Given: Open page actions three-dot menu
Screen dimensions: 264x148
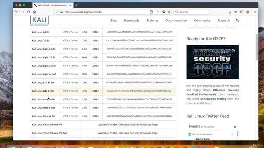Looking at the screenshot, I should point(158,12).
